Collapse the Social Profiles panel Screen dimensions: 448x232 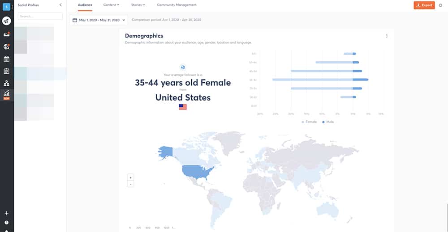[60, 5]
